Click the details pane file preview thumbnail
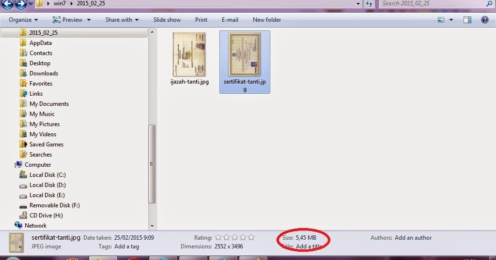Screen dimensions: 496x260 (x=16, y=243)
